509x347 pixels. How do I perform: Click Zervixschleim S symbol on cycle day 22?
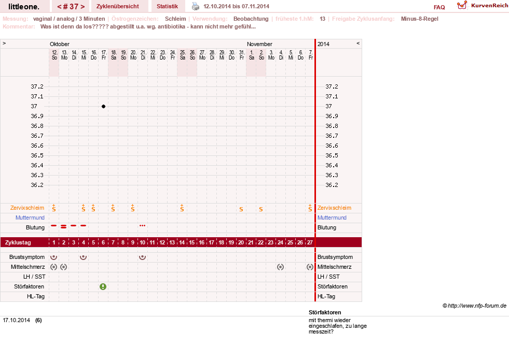261,209
